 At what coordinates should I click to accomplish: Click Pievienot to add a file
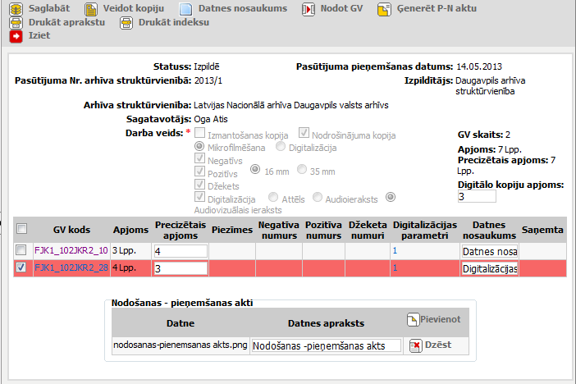[x=435, y=321]
